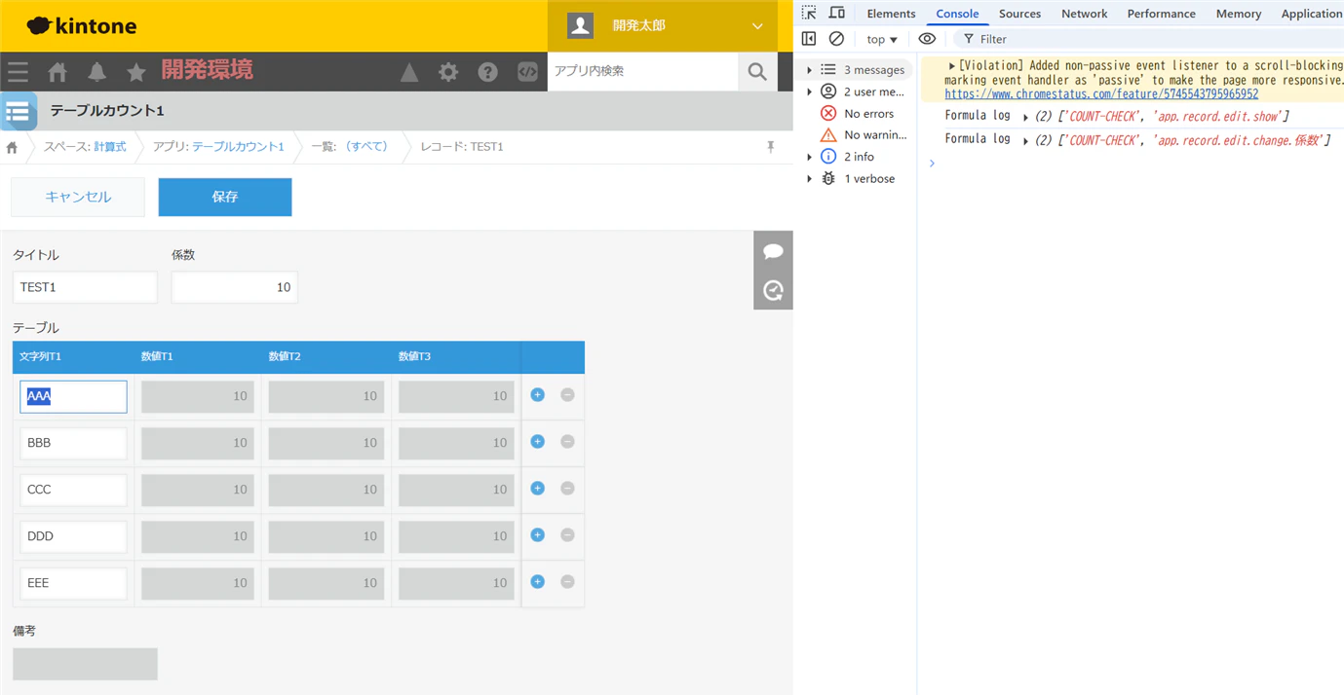Open the スペース 計算式 breadcrumb link

tap(110, 147)
